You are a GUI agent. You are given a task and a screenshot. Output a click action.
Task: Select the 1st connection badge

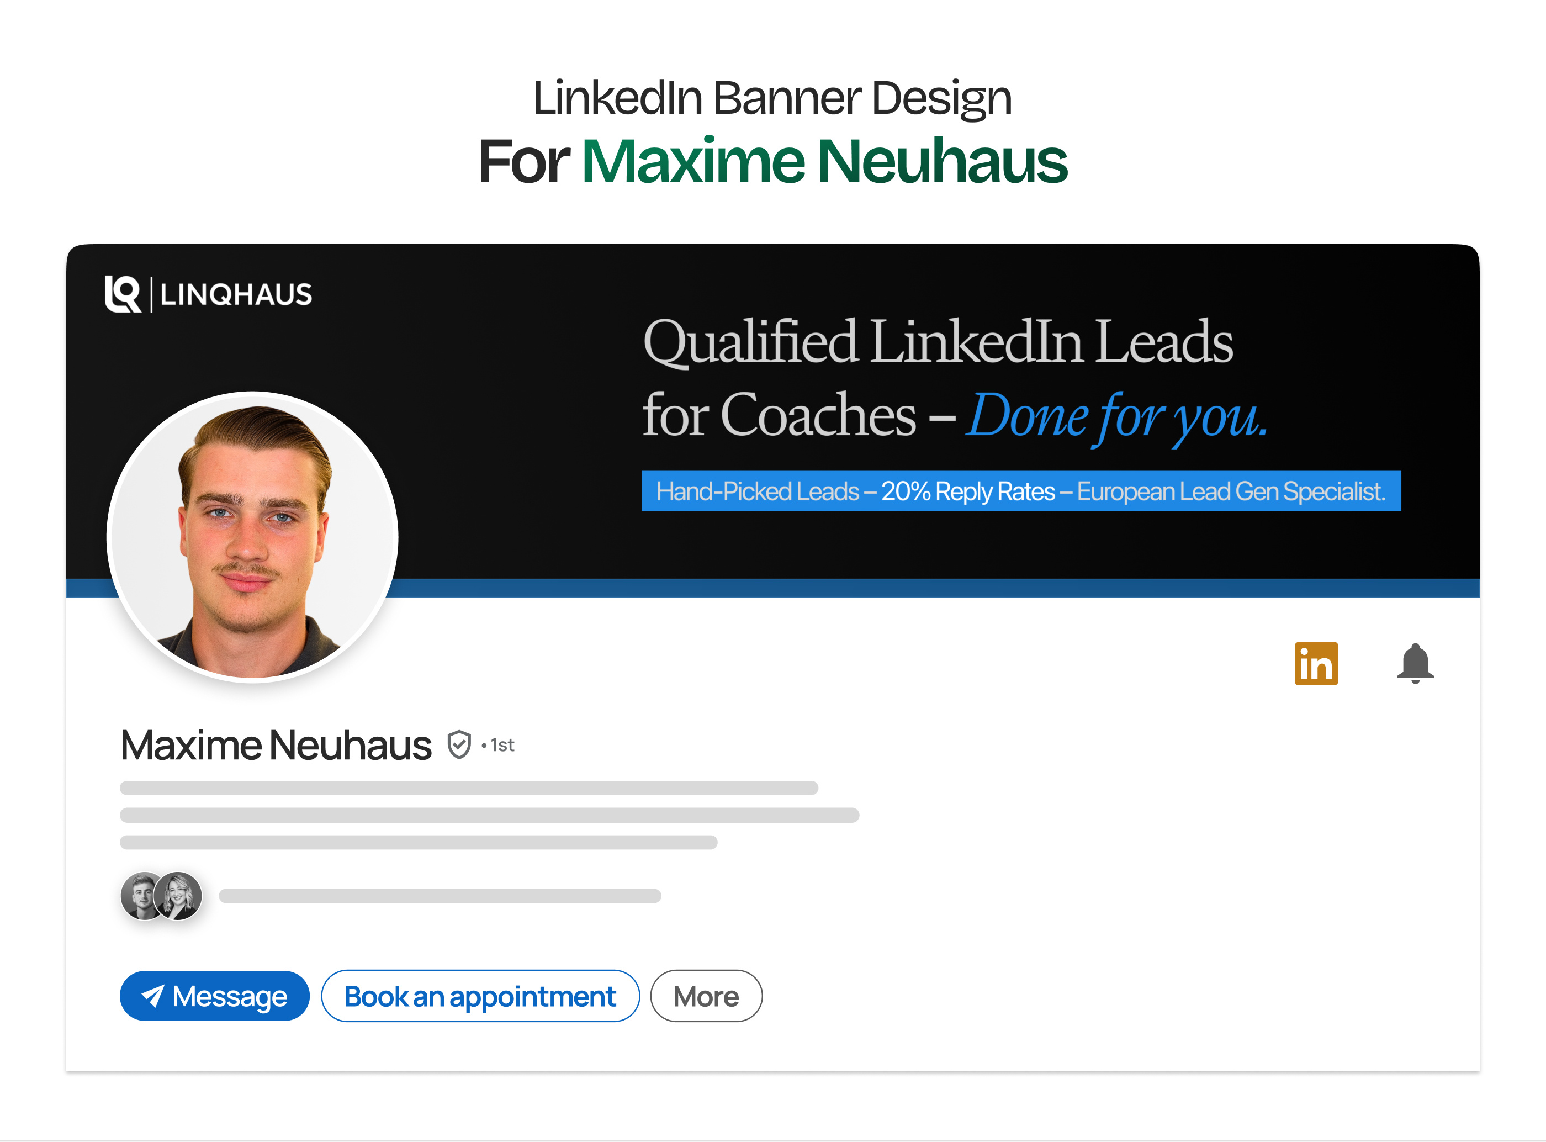click(x=498, y=745)
